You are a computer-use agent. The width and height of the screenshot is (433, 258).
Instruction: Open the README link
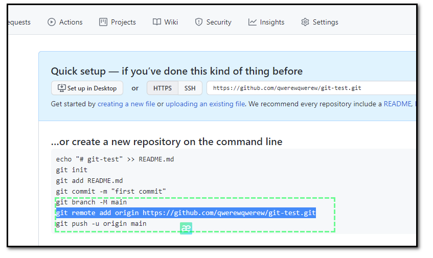(398, 104)
